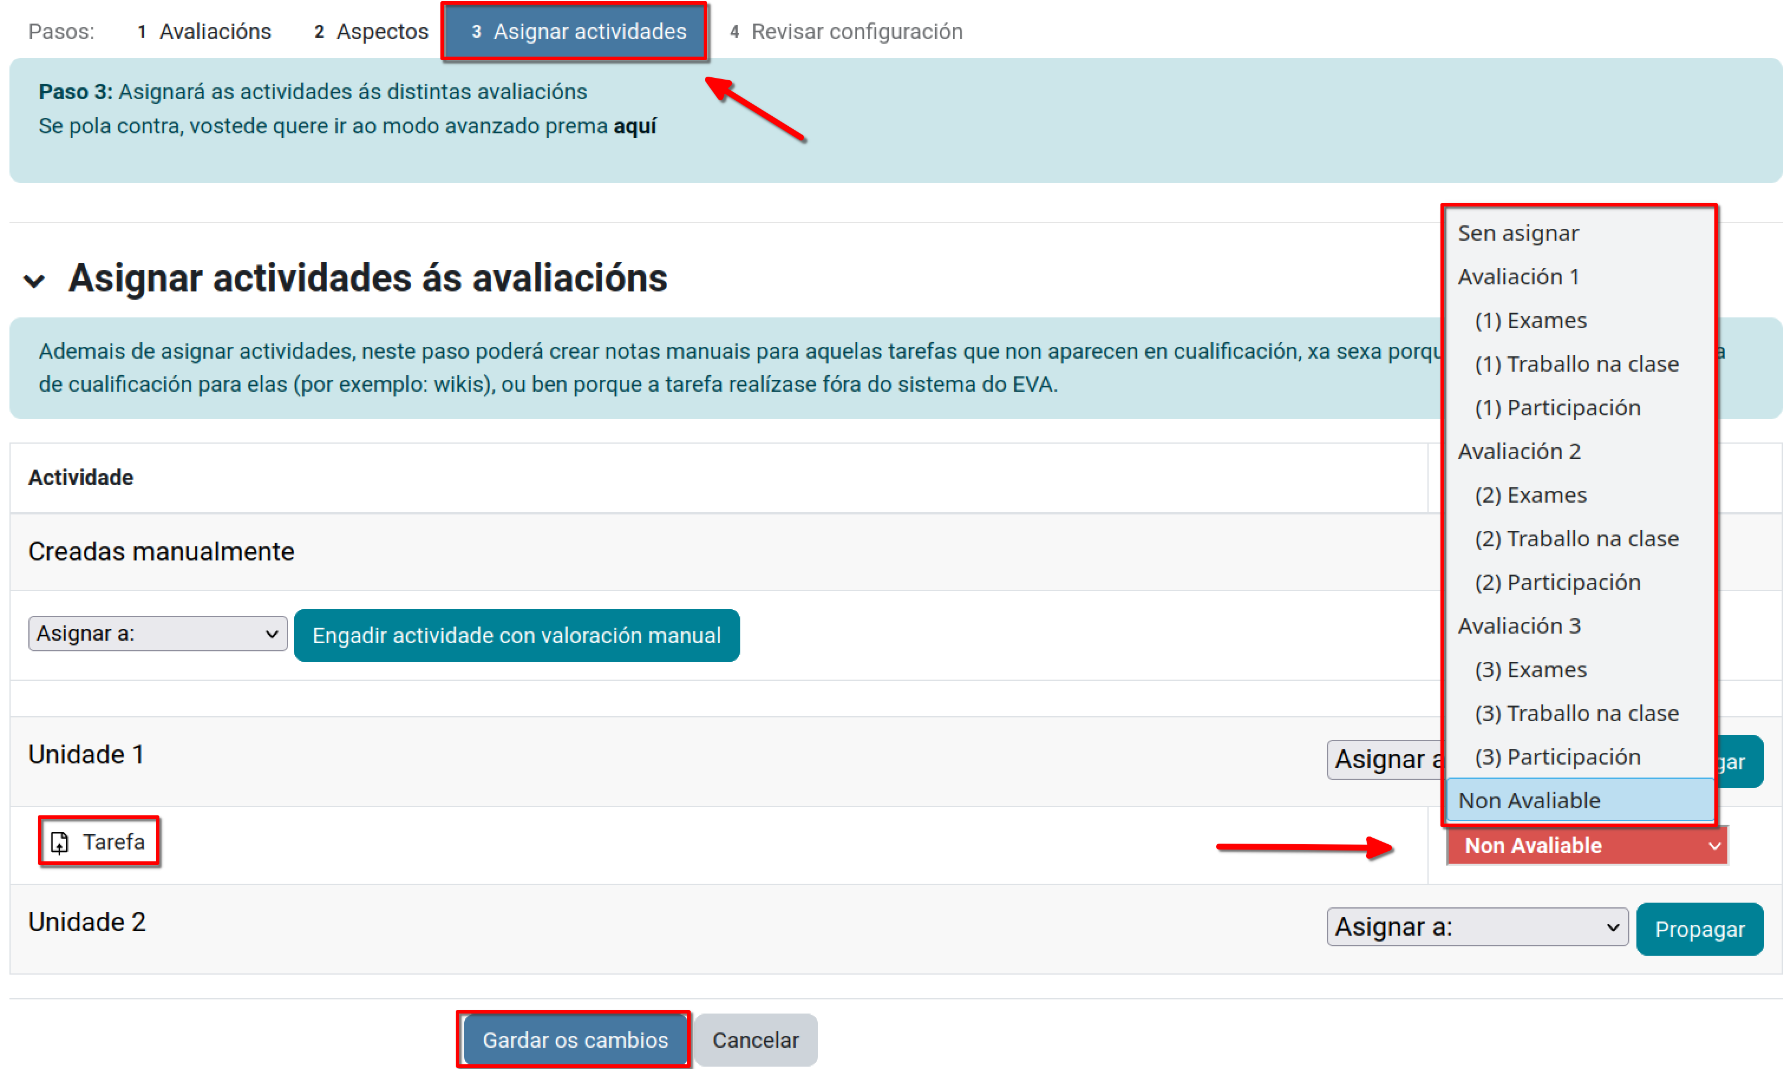Image resolution: width=1784 pixels, height=1069 pixels.
Task: Choose "Avaliación 2" from the options list
Action: coord(1519,451)
